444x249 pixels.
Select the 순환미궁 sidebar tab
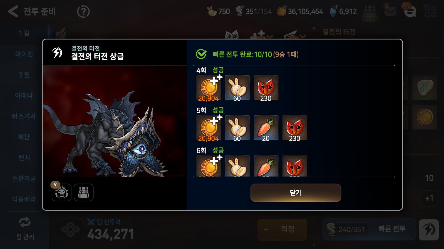tap(24, 178)
